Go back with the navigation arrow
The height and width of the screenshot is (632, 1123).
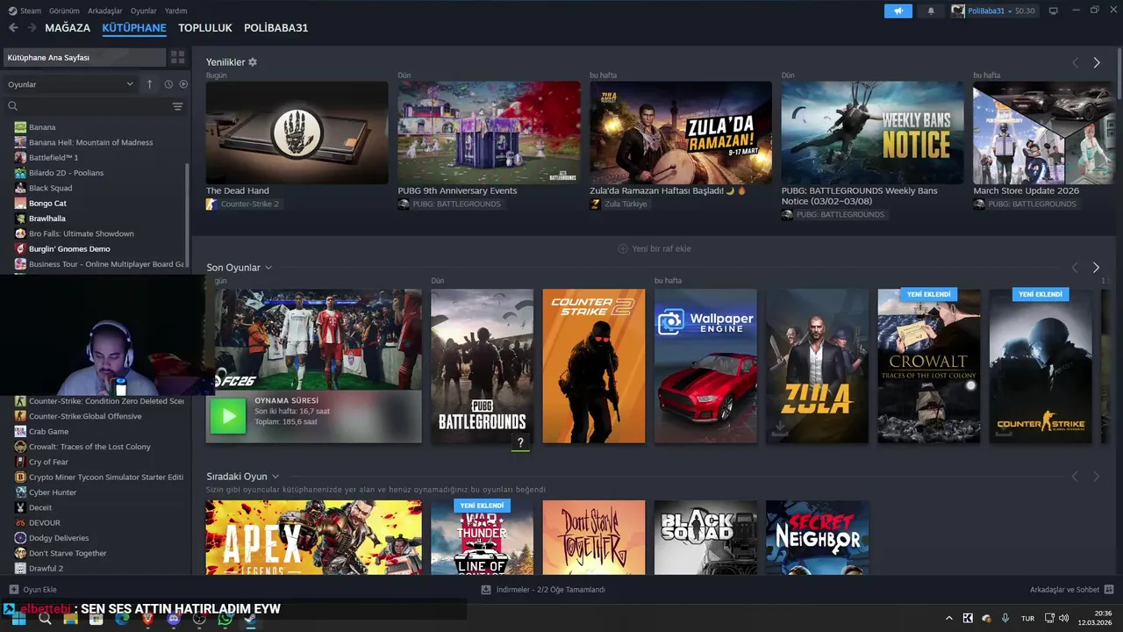(x=13, y=28)
